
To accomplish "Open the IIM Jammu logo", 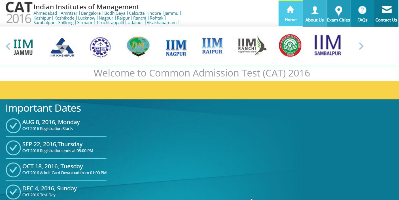I will [x=23, y=47].
